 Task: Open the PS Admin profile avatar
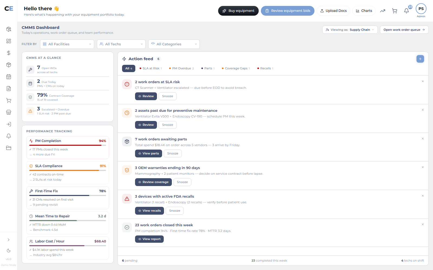[x=421, y=9]
